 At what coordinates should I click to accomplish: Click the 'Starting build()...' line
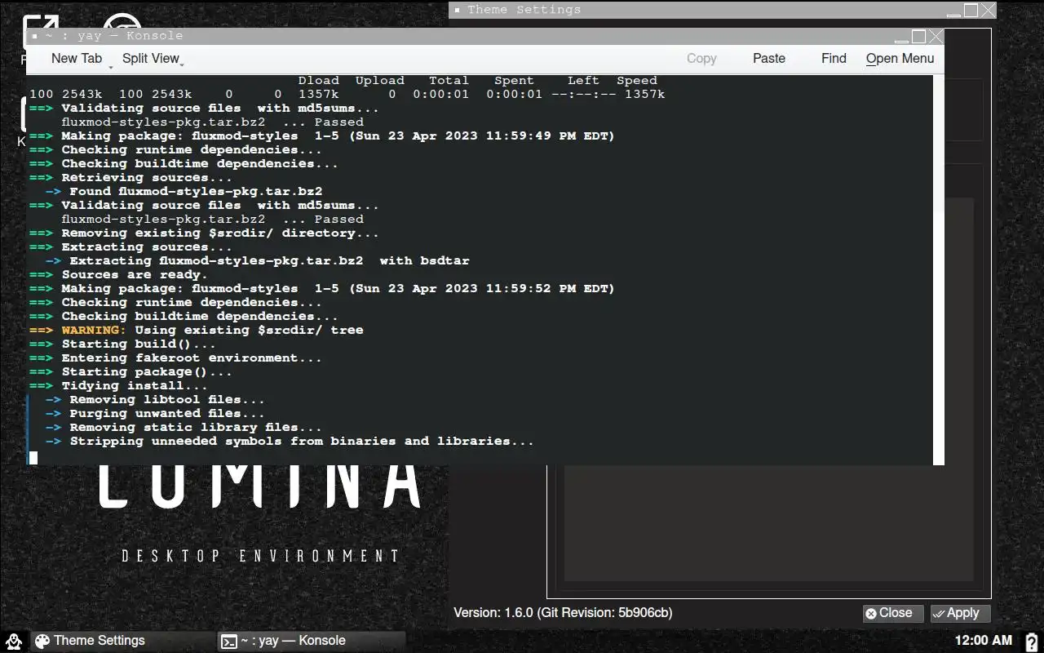pos(123,344)
